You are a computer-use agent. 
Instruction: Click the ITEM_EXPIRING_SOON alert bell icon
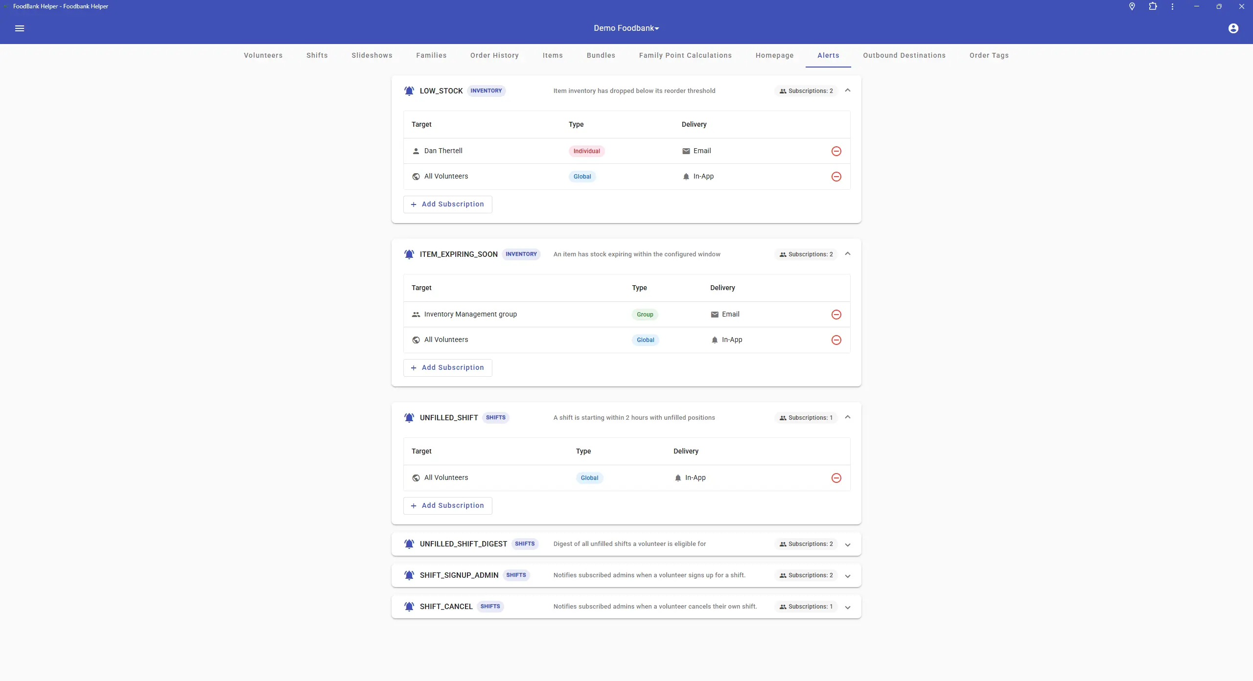click(x=409, y=254)
